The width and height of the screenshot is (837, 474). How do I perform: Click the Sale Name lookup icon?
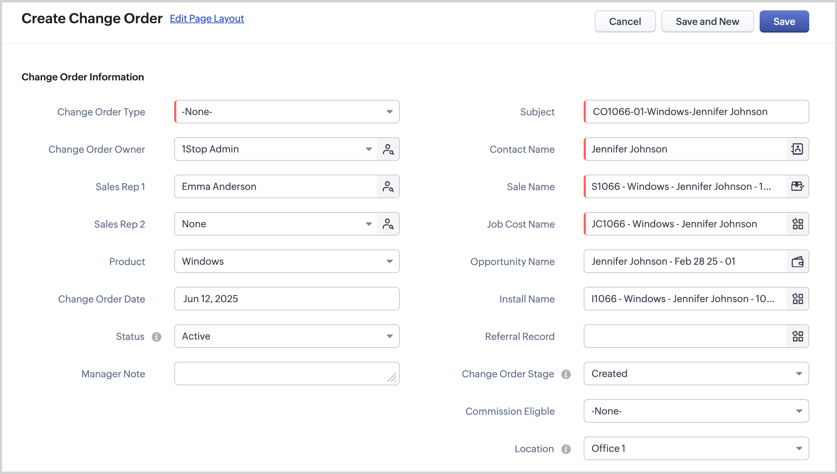click(797, 187)
